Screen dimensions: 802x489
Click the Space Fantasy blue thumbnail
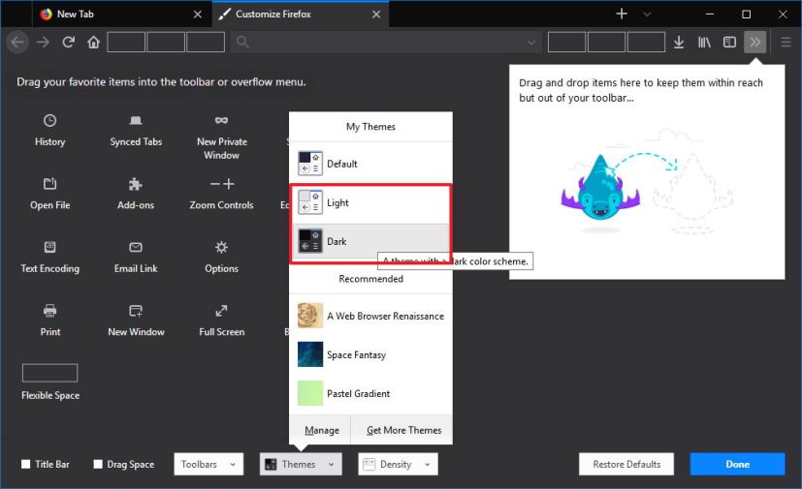pos(310,354)
